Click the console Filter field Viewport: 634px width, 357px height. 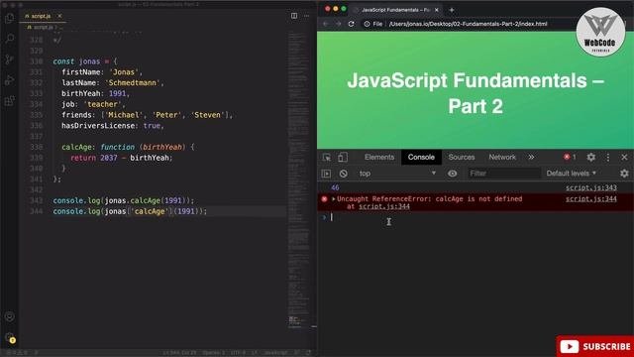504,174
